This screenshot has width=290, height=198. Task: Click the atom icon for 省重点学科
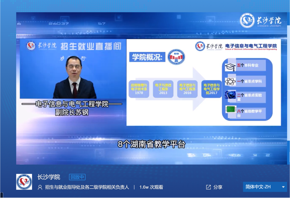click(230, 81)
